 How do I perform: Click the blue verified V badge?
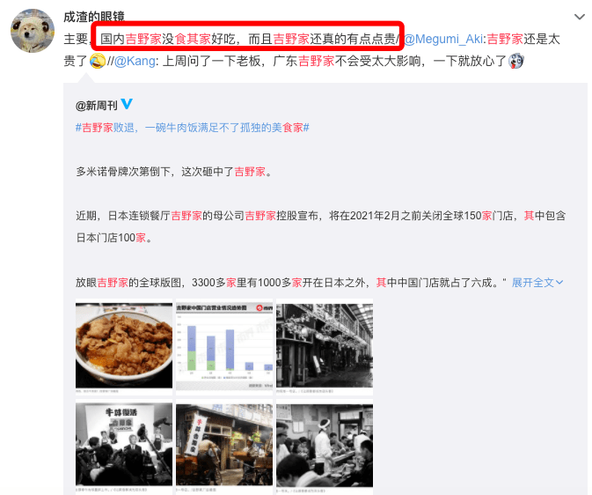(x=127, y=104)
